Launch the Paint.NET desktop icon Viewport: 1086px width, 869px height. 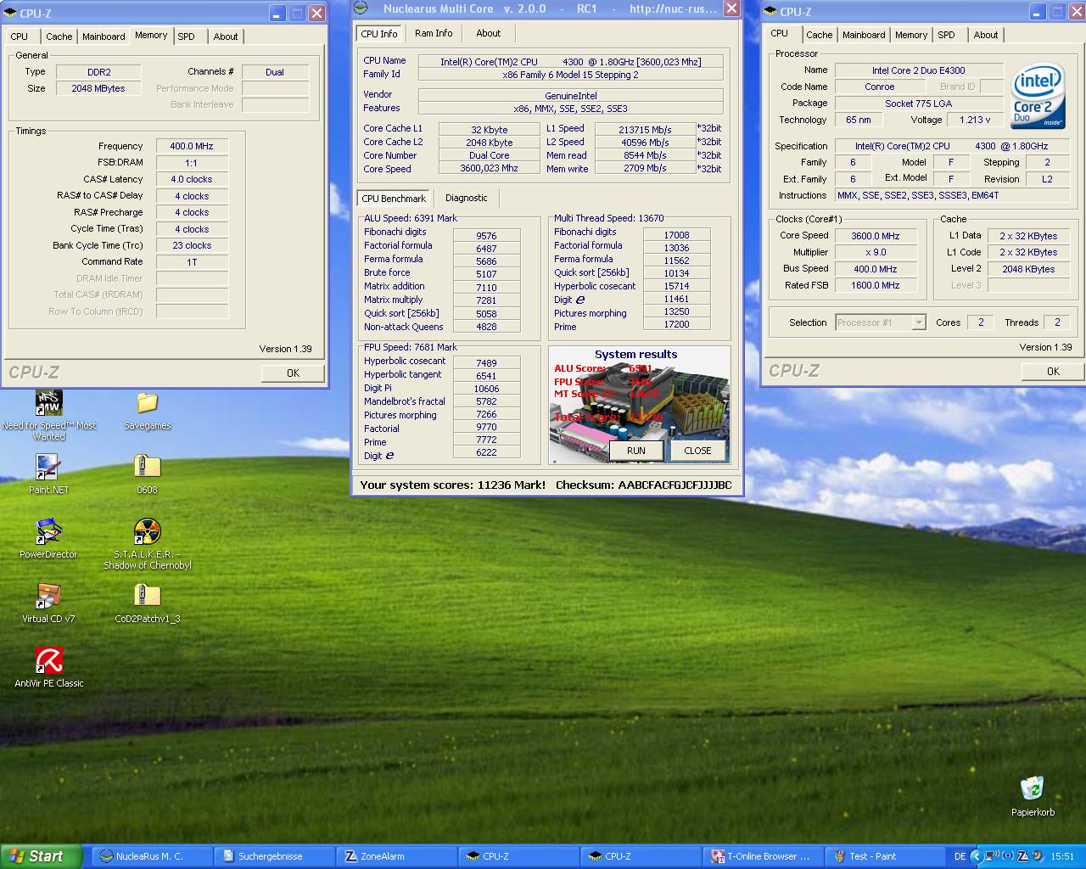pos(48,468)
